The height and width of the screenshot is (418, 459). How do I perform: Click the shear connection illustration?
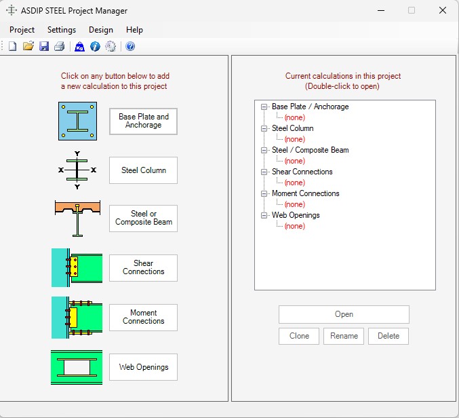pos(77,268)
